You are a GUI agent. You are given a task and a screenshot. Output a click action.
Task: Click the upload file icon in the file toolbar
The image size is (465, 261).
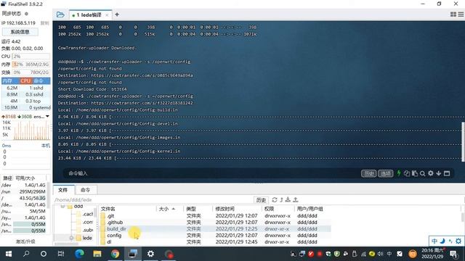[296, 200]
